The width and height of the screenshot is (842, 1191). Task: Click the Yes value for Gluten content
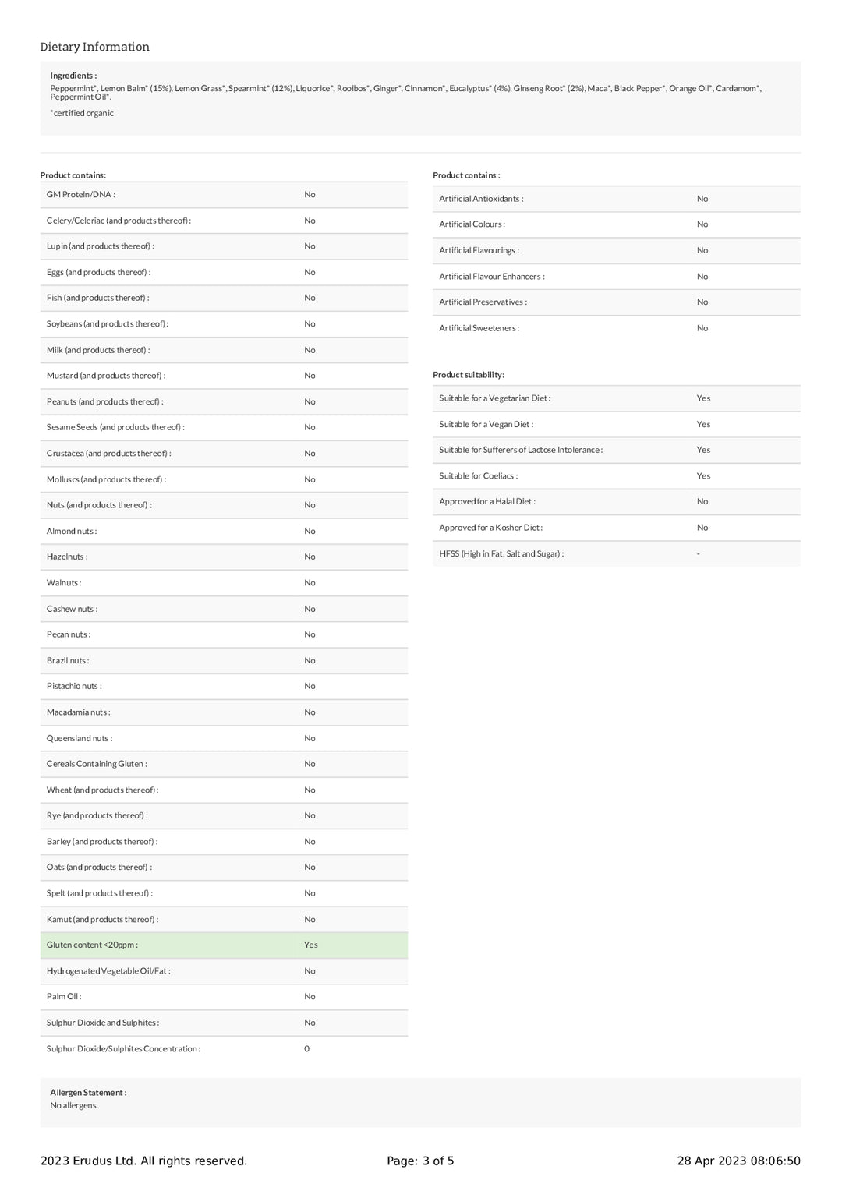310,945
